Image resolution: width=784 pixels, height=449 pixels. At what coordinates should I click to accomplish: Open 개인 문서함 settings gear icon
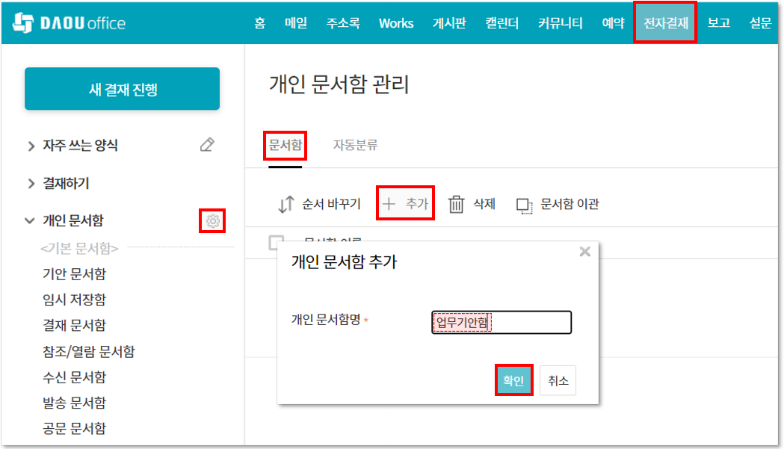[x=212, y=221]
